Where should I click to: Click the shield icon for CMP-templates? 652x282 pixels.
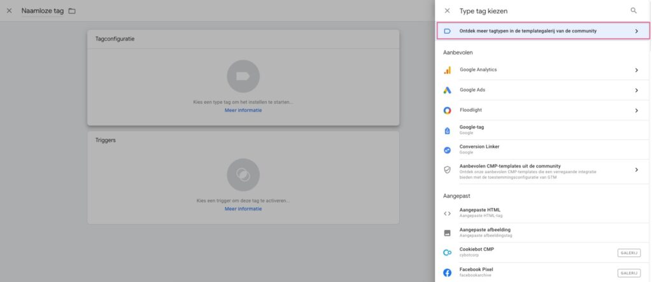(x=448, y=170)
